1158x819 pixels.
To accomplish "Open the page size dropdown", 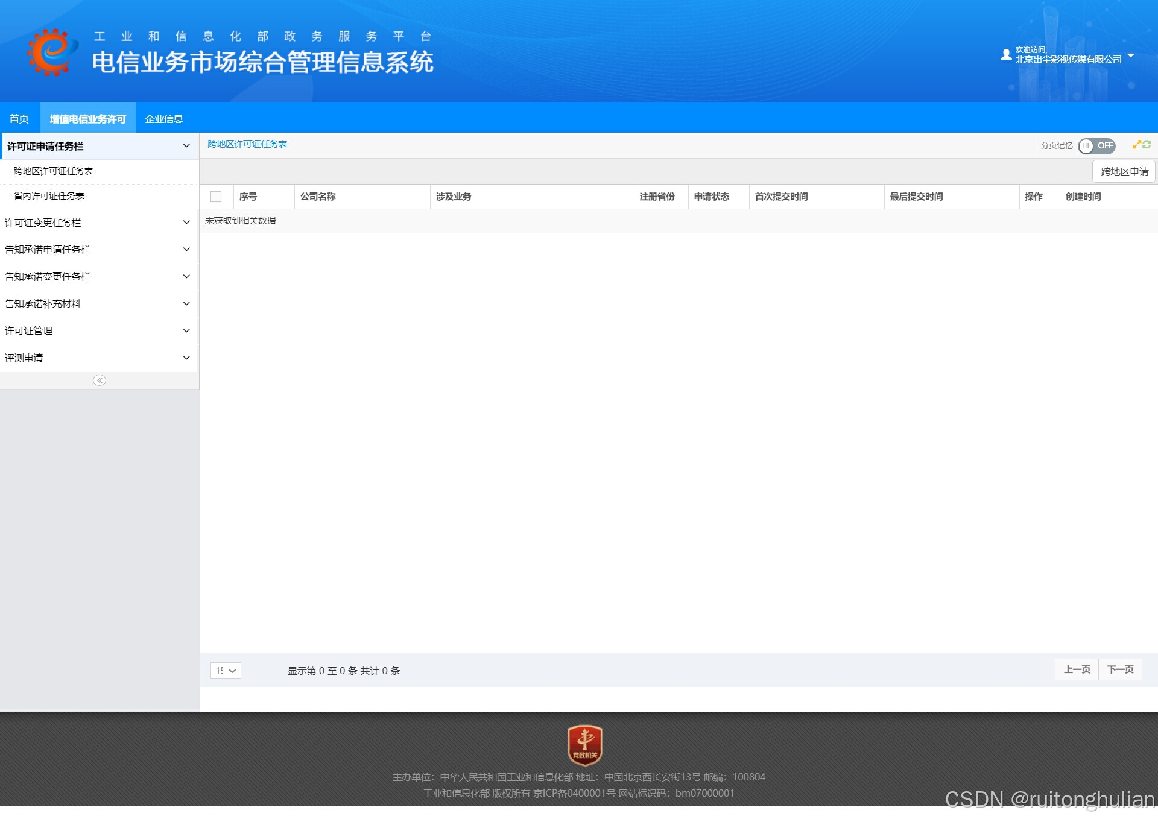I will (x=226, y=671).
